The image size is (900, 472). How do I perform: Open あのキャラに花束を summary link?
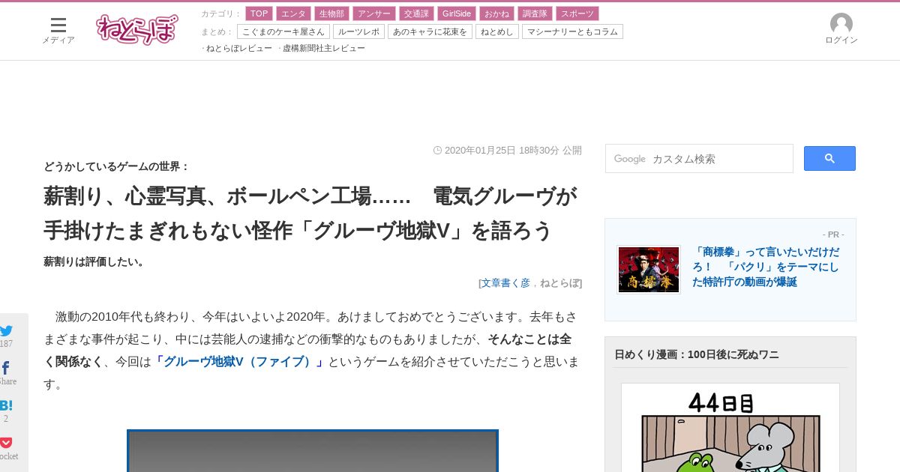(430, 31)
